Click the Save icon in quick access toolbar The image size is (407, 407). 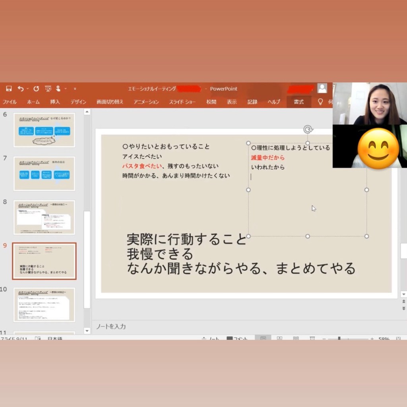tap(9, 89)
